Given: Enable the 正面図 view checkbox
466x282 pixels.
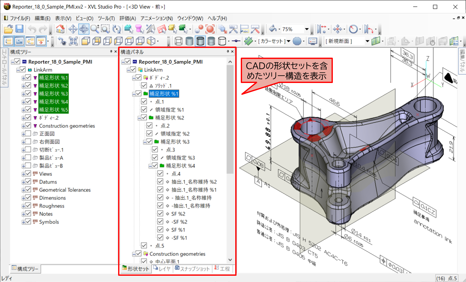Looking at the screenshot, I should click(x=28, y=134).
